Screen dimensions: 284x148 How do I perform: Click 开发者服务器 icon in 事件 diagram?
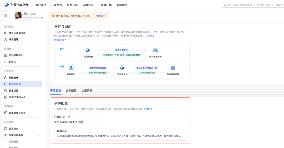[155, 50]
